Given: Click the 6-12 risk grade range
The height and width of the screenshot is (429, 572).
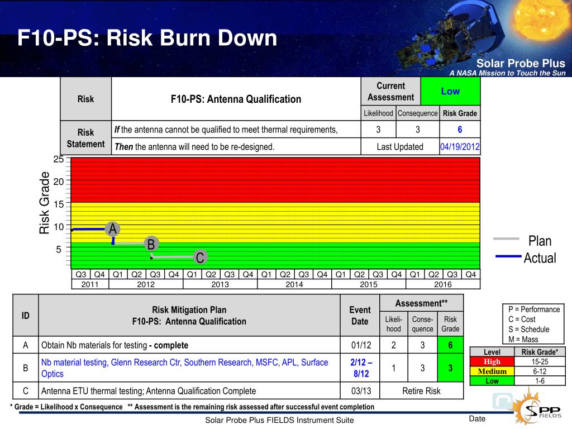Looking at the screenshot, I should click(x=540, y=371).
